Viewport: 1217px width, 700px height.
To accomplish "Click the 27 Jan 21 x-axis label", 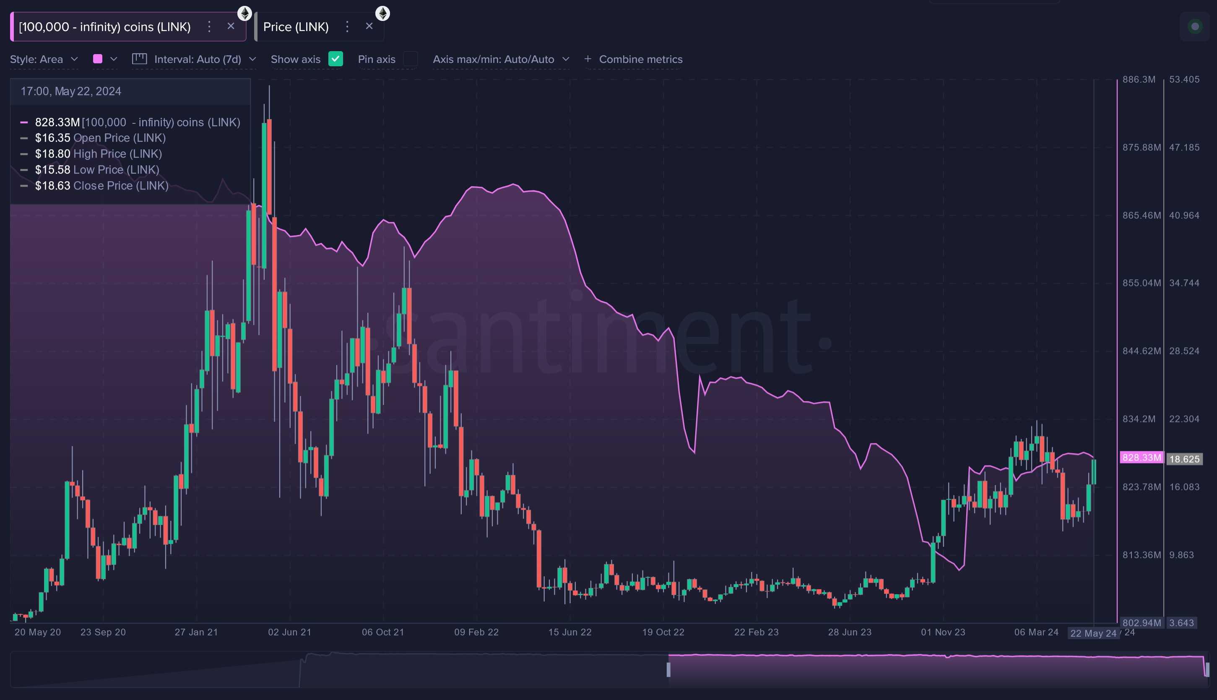I will coord(196,632).
